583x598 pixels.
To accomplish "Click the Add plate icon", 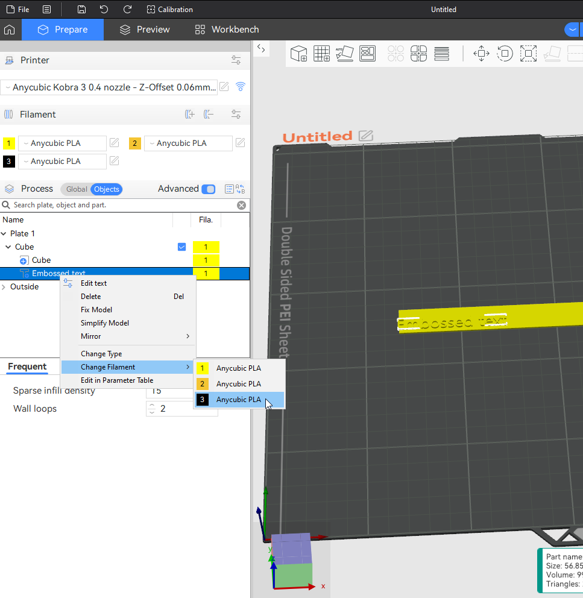I will (x=321, y=54).
